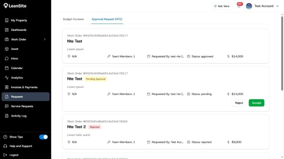Image resolution: width=284 pixels, height=159 pixels.
Task: Click the Work Order sidebar icon
Action: (x=7, y=39)
